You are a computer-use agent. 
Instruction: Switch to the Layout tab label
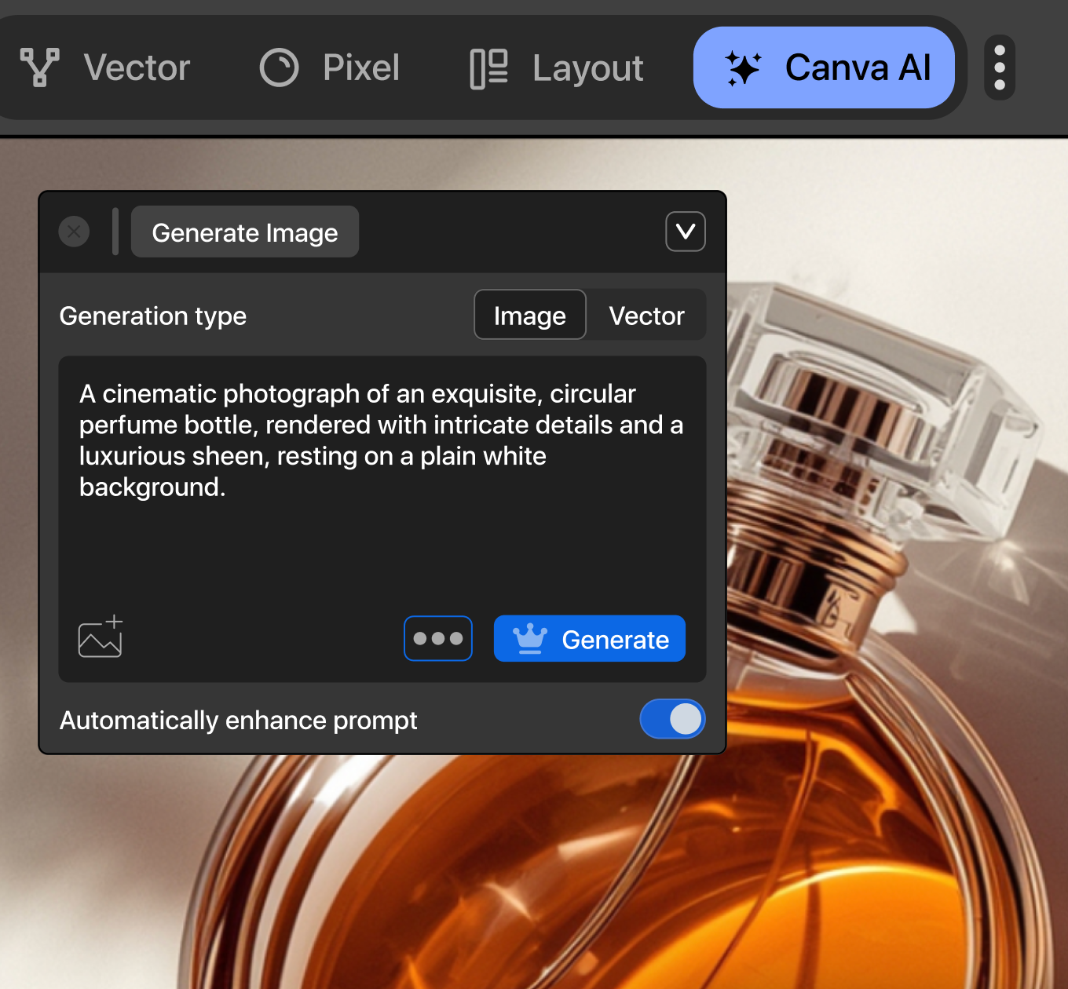[587, 68]
